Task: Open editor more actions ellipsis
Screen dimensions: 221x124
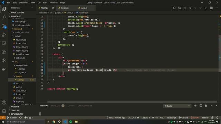Action: [x=217, y=8]
